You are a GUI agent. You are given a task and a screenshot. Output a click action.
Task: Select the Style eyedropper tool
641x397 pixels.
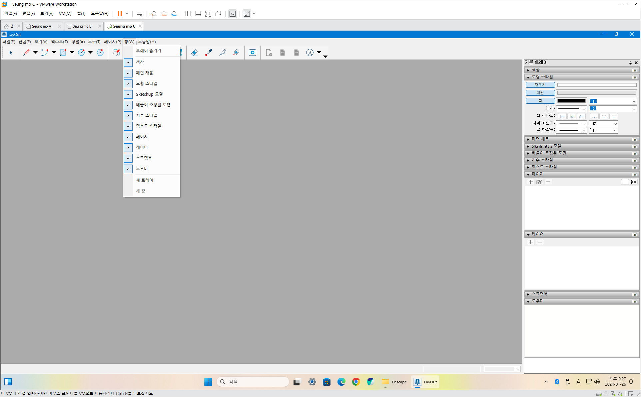209,53
